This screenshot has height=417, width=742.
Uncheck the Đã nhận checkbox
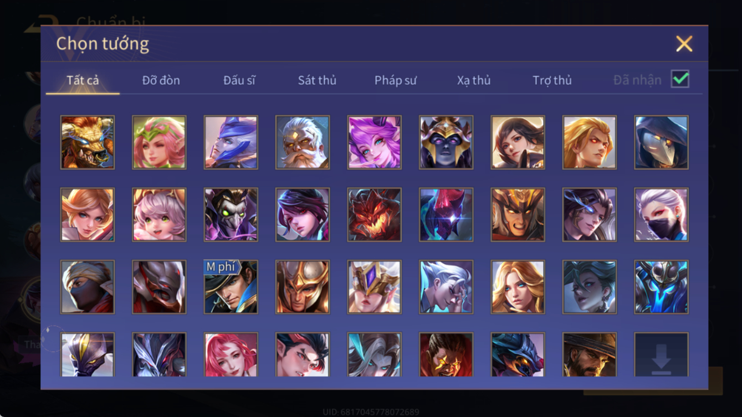click(680, 79)
